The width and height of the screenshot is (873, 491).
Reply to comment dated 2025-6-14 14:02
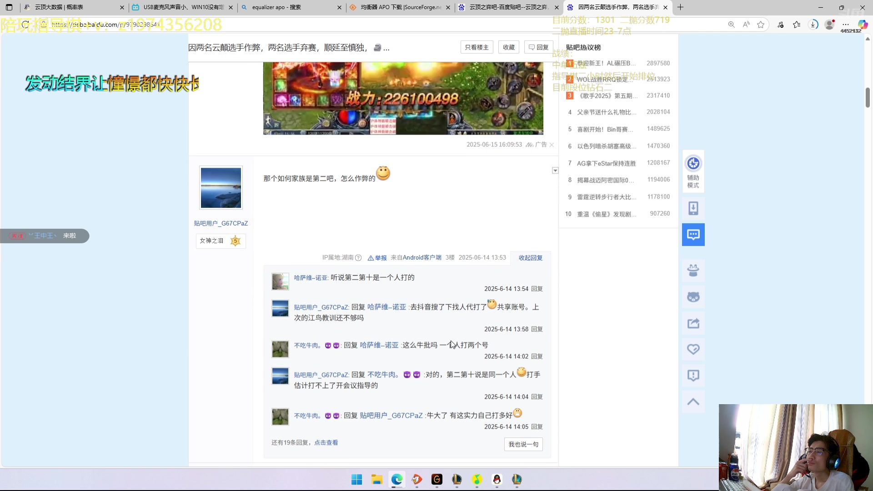coord(537,356)
